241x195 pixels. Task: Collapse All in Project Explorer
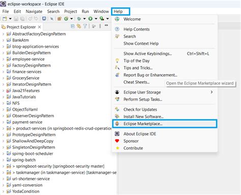coord(73,26)
